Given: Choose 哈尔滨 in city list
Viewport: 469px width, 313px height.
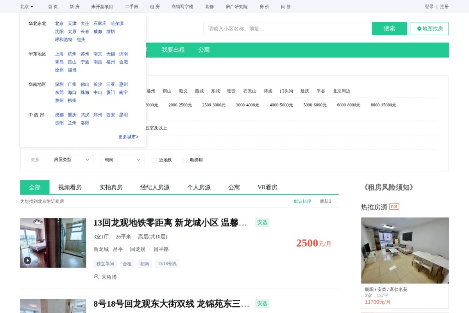Looking at the screenshot, I should [117, 23].
